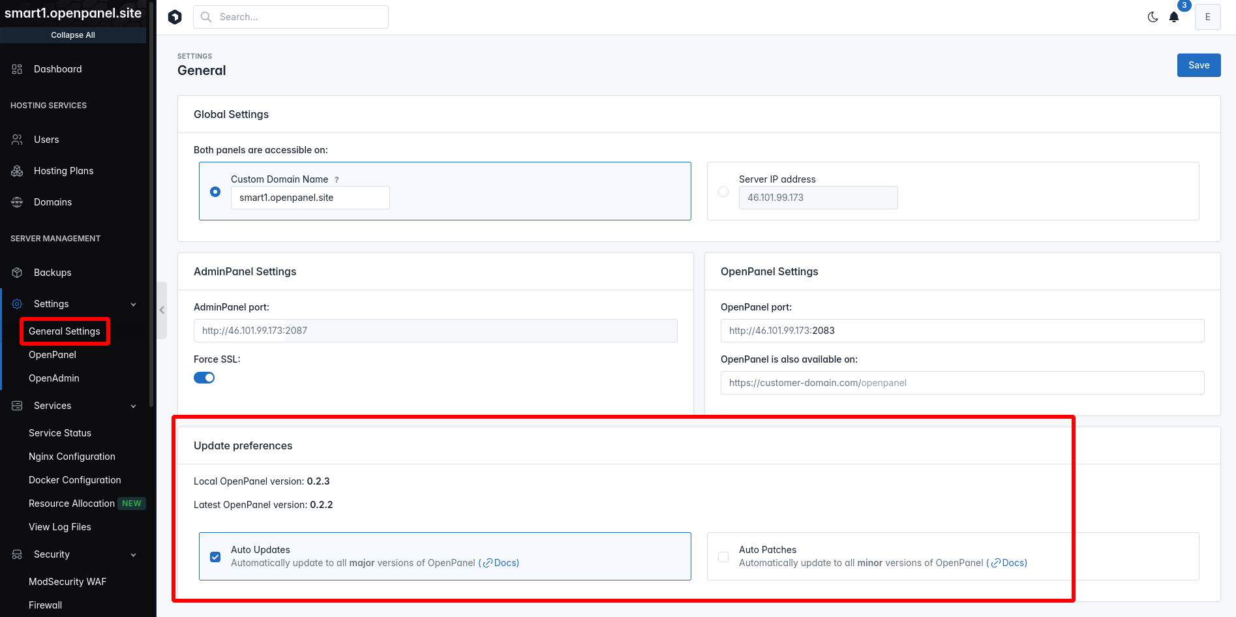Collapse the Settings sidebar section
1236x617 pixels.
point(133,304)
